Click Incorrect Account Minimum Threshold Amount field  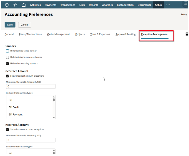click(x=31, y=140)
